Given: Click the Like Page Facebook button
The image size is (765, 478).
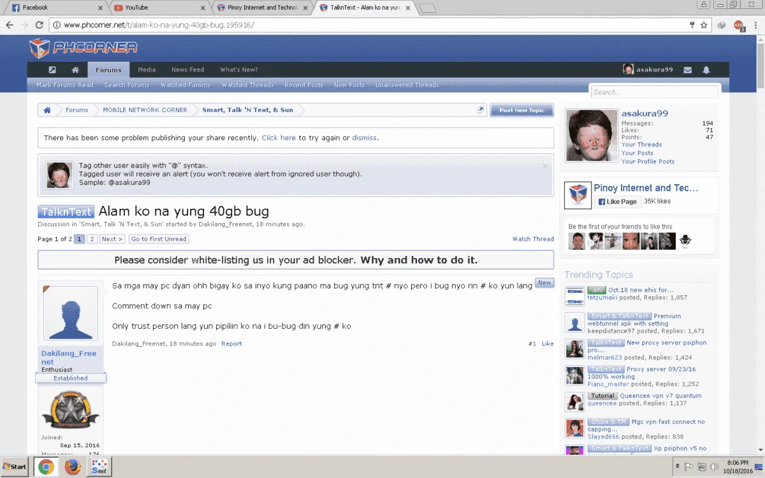Looking at the screenshot, I should click(x=618, y=201).
